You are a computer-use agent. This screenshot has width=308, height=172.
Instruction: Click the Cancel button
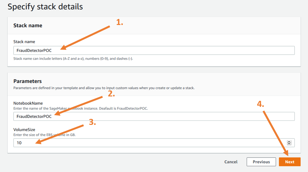click(x=231, y=162)
